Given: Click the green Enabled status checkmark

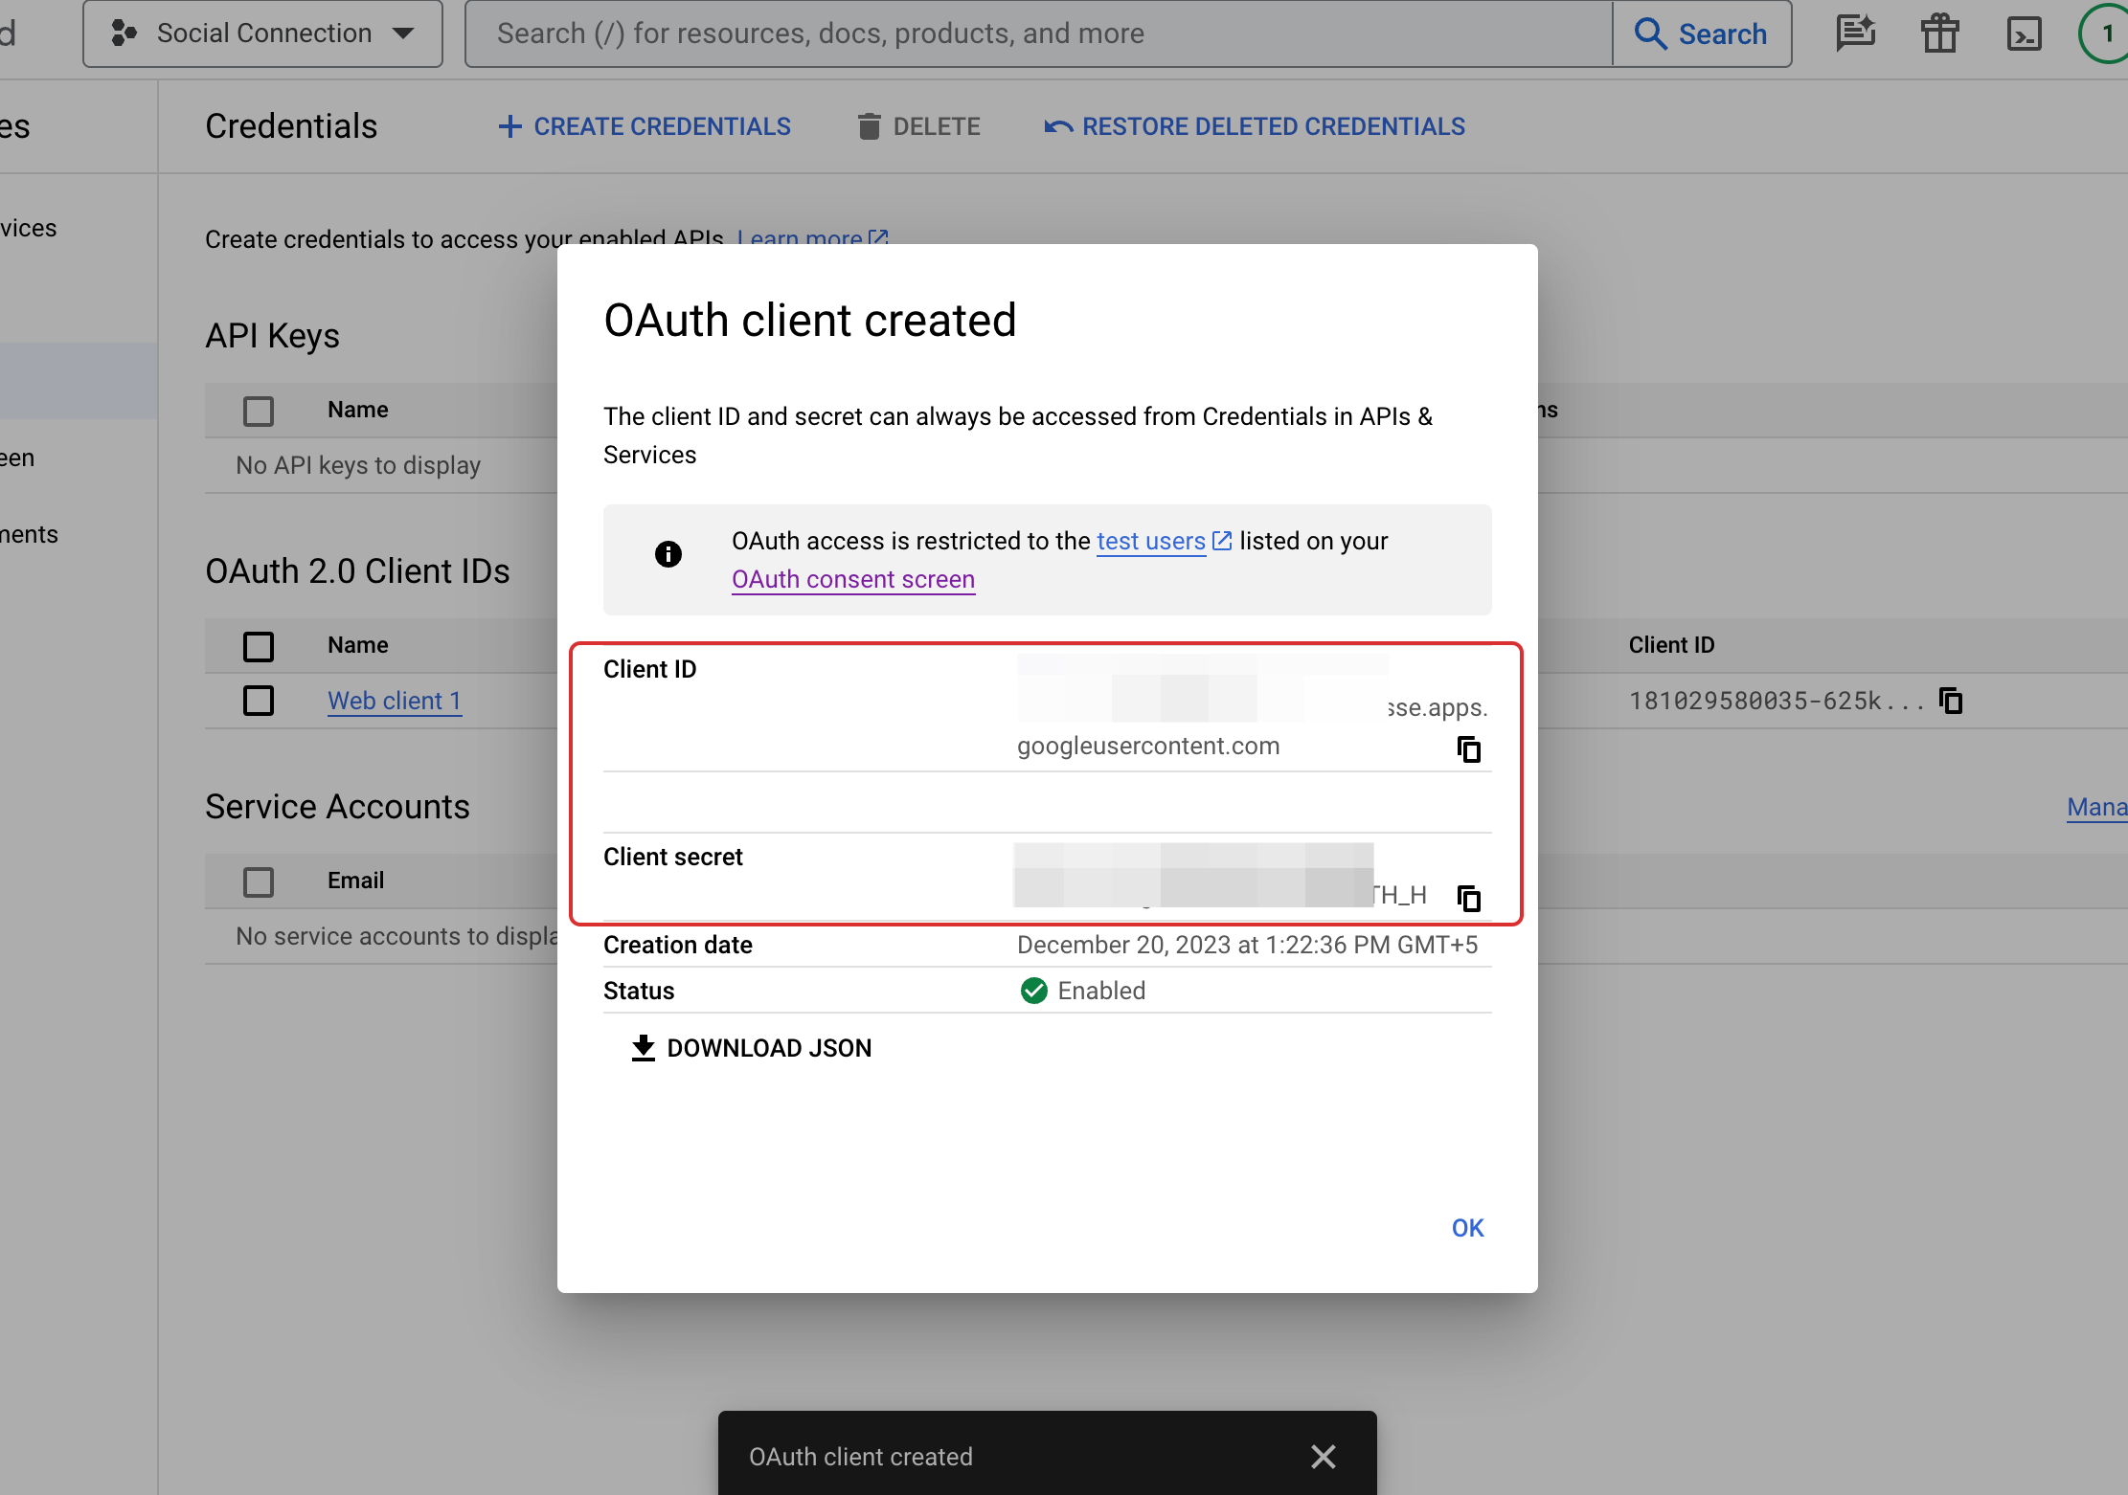Looking at the screenshot, I should pos(1034,991).
